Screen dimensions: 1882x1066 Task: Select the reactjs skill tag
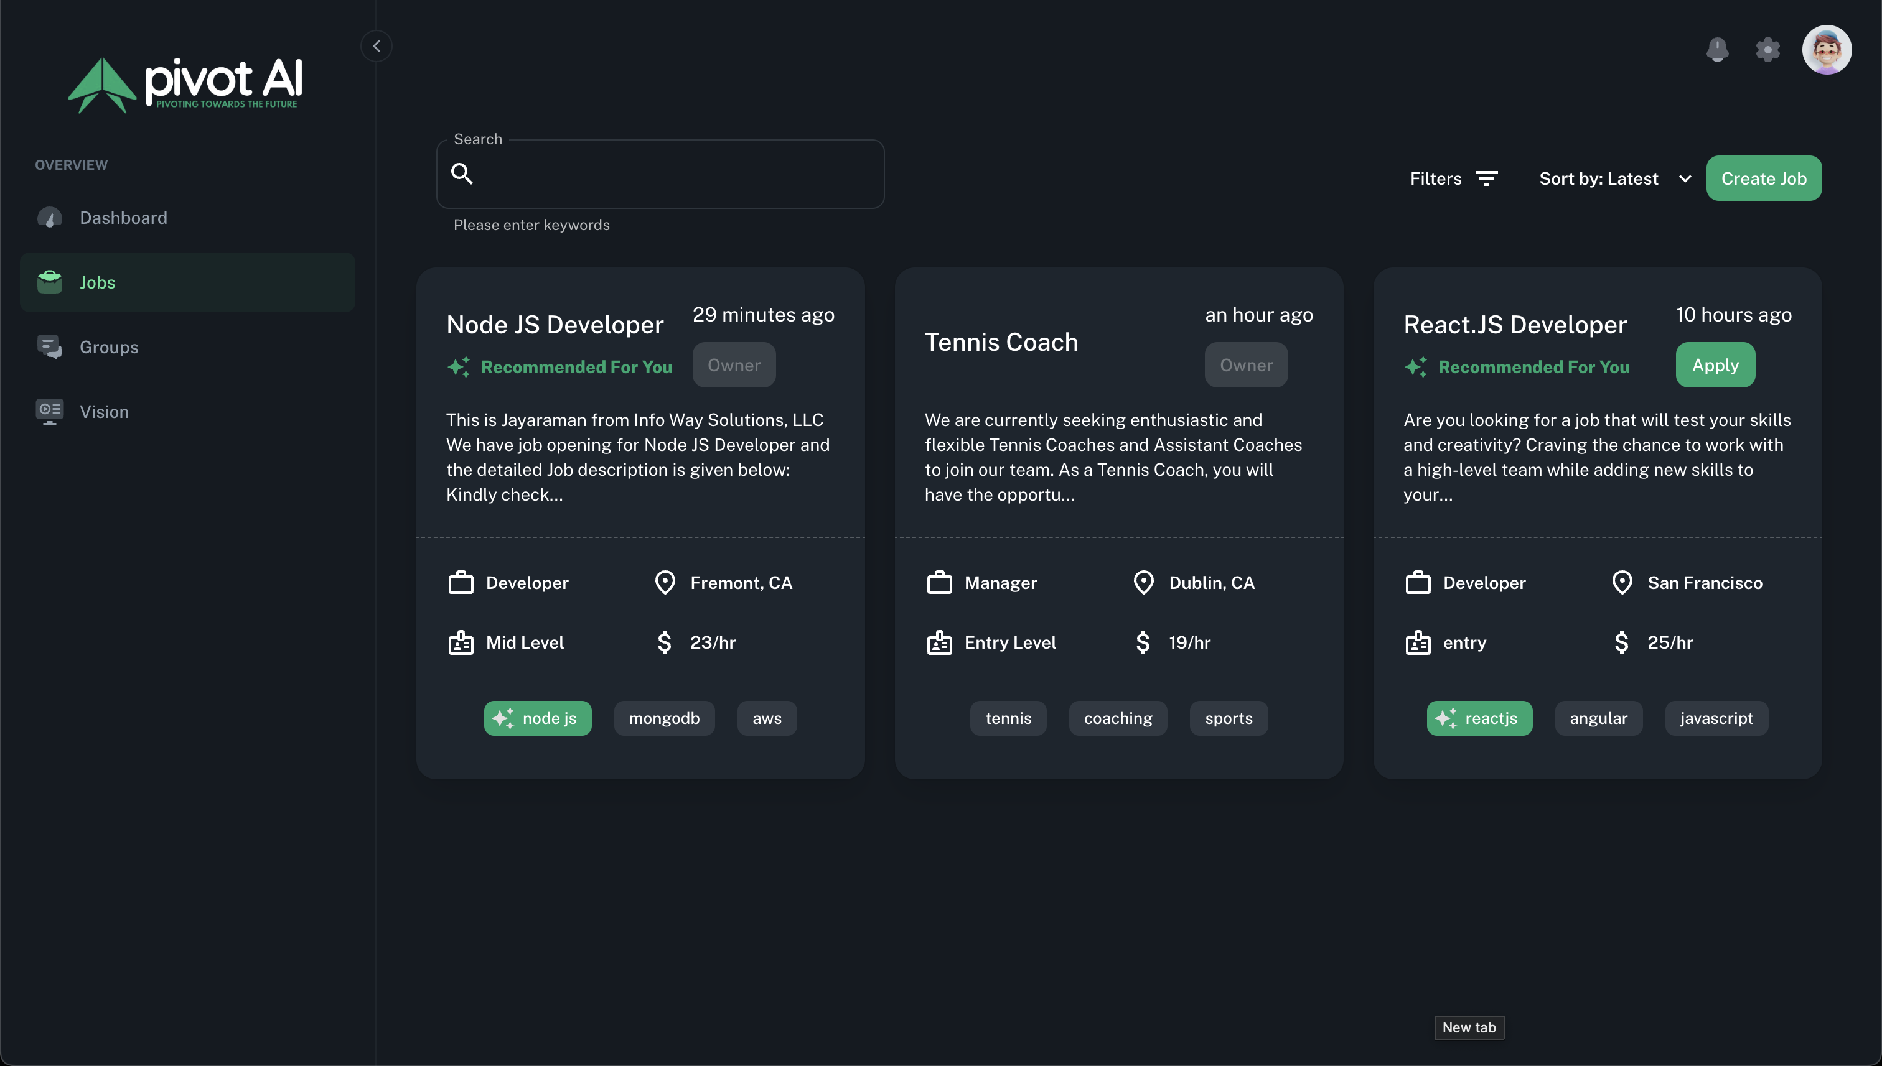[1479, 718]
